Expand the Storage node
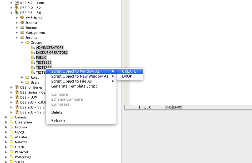252x163 pixels. coord(17,28)
